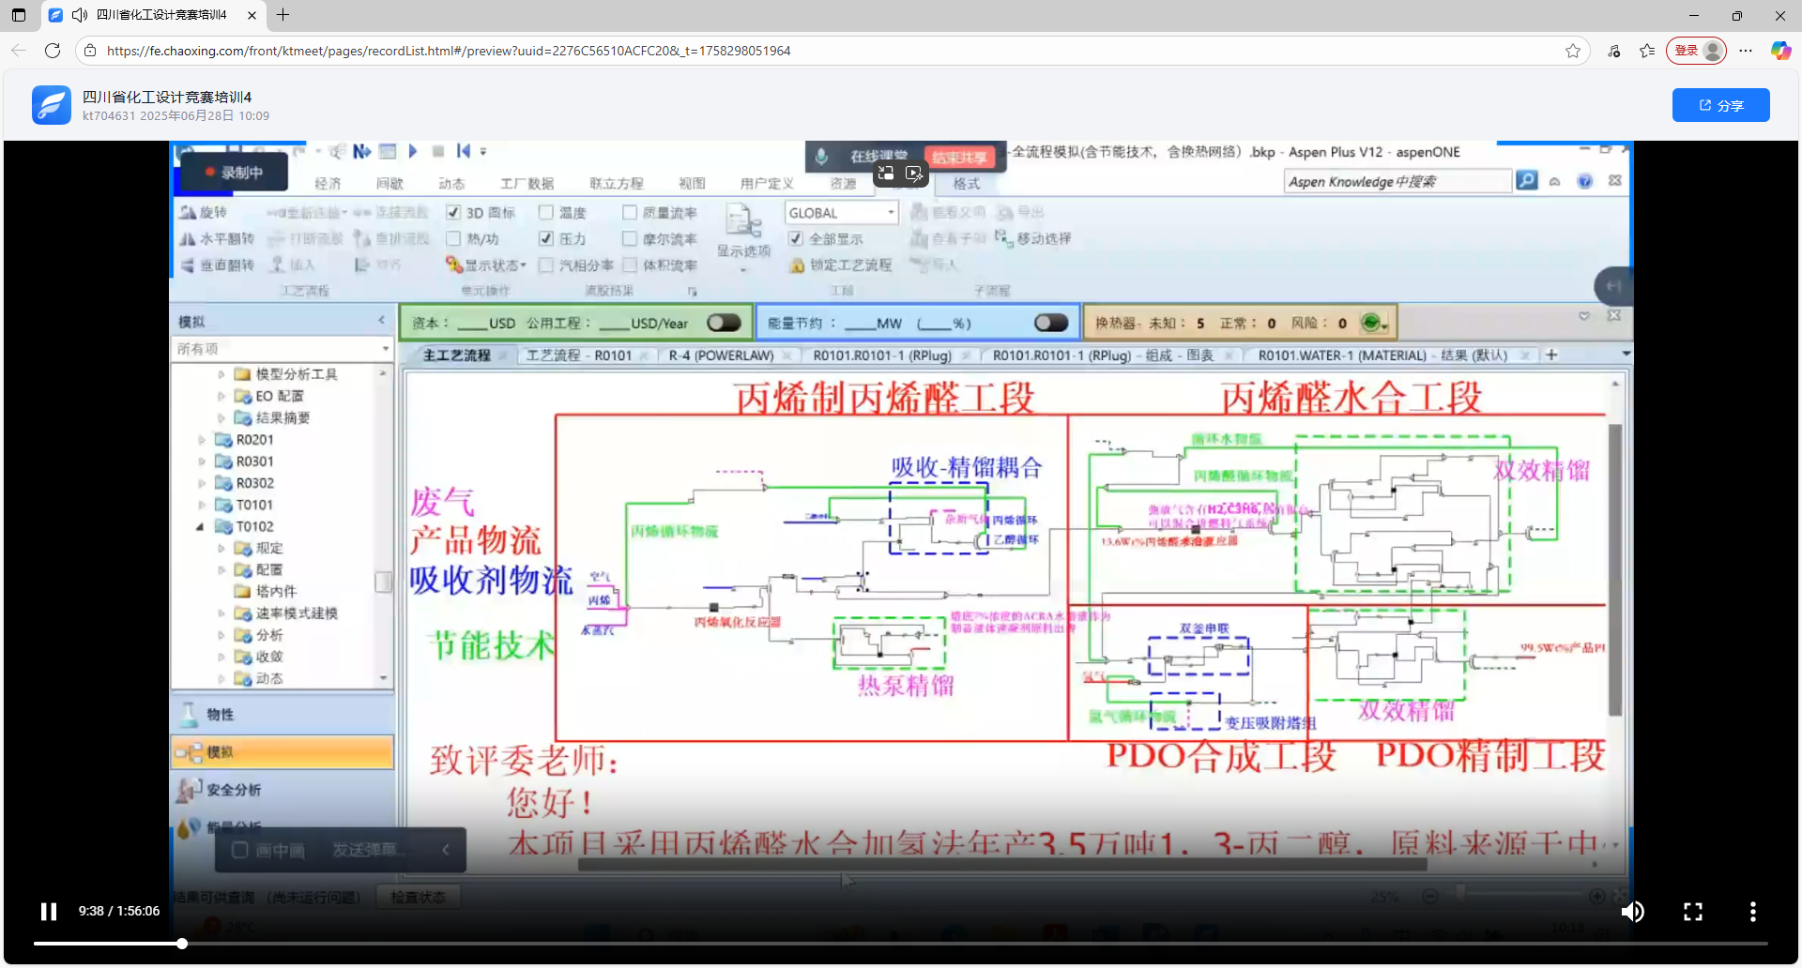
Task: Open the GLOBAL dropdown
Action: pos(891,213)
